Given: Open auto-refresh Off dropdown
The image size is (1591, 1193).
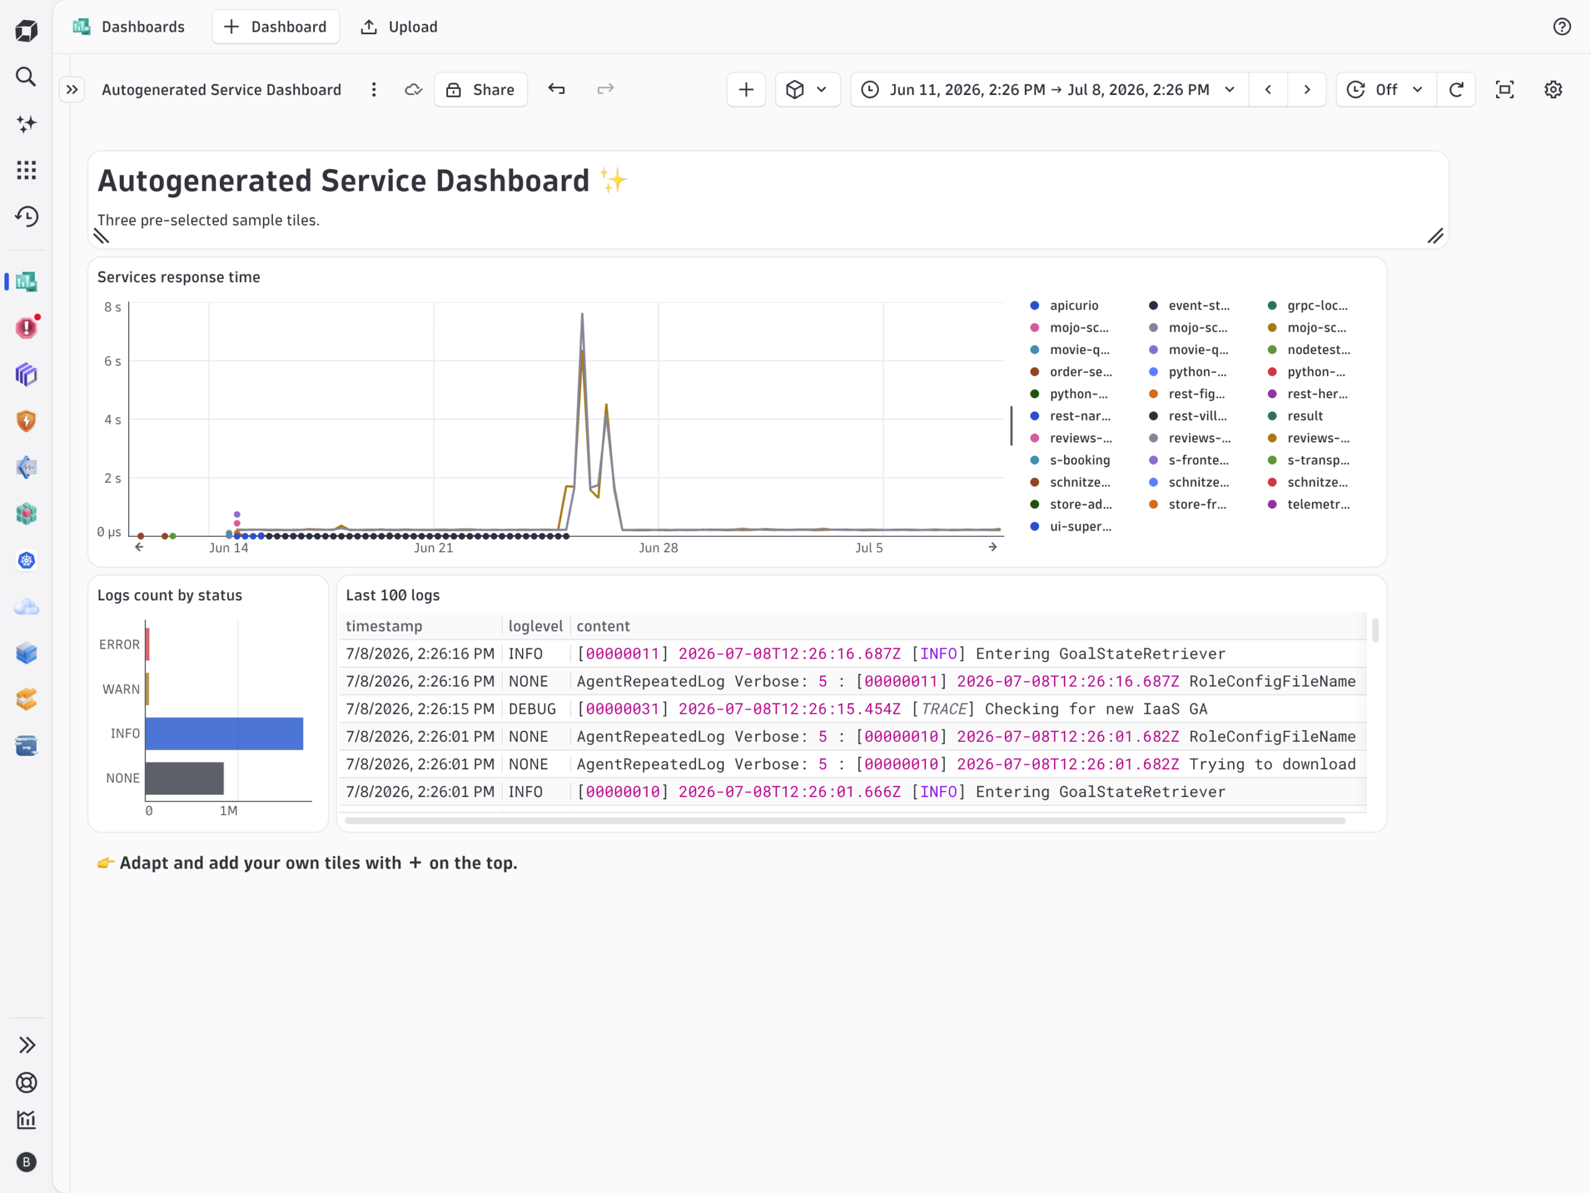Looking at the screenshot, I should tap(1386, 90).
